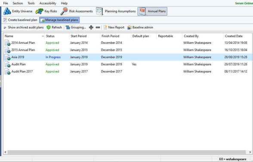Select the Asia 2019 plan name
253x162 pixels.
coord(18,57)
